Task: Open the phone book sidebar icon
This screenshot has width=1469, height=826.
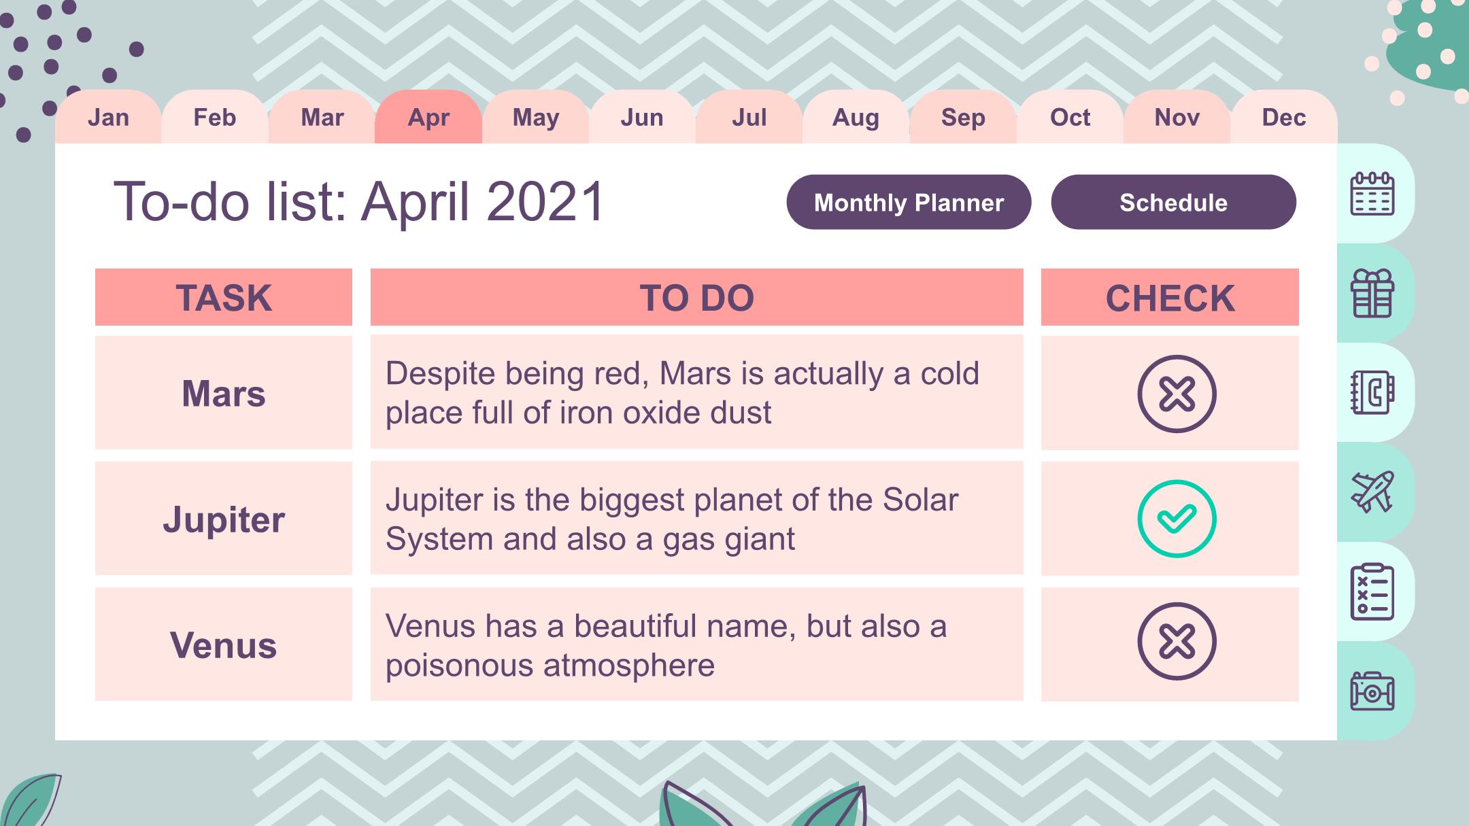Action: pos(1372,392)
